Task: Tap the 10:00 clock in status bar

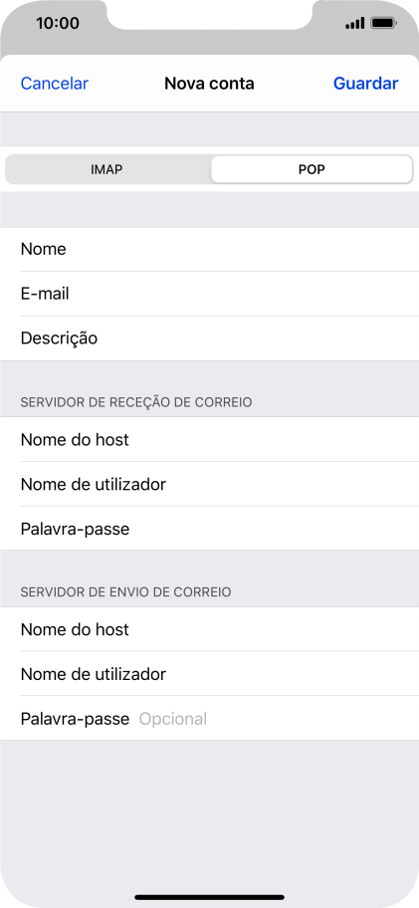Action: [58, 23]
